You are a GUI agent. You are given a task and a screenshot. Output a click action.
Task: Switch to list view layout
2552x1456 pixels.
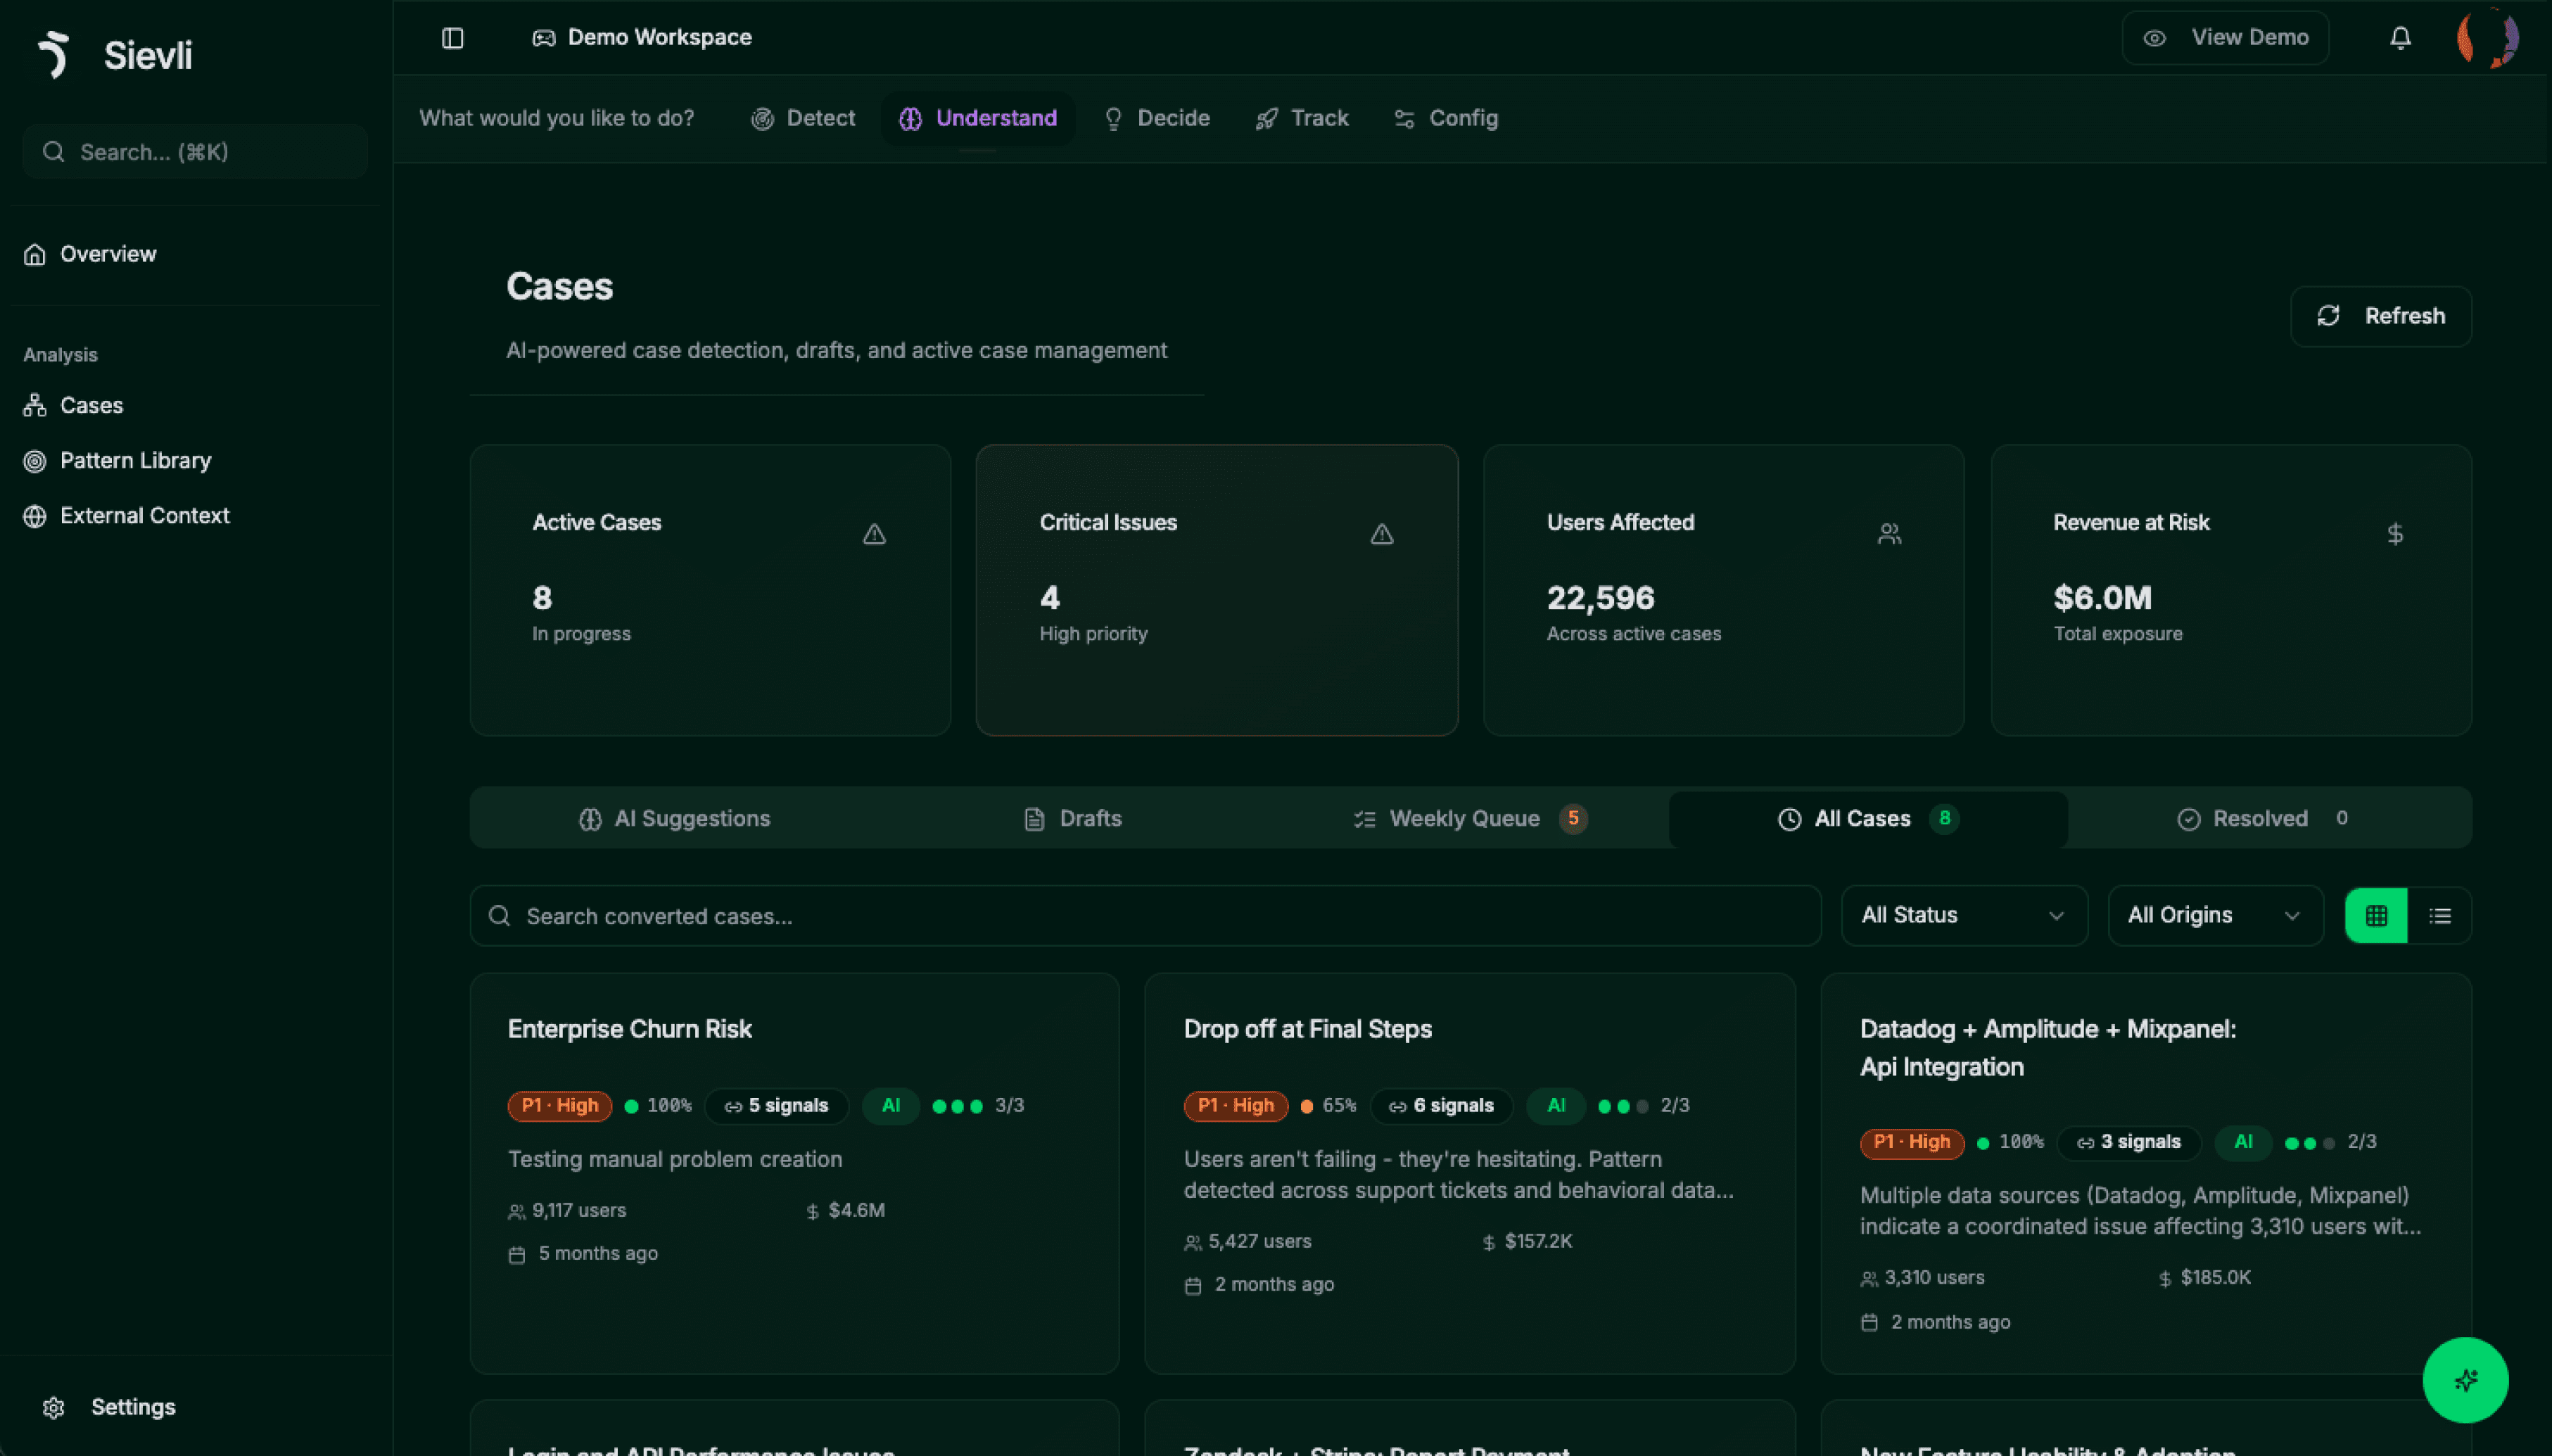pos(2440,915)
